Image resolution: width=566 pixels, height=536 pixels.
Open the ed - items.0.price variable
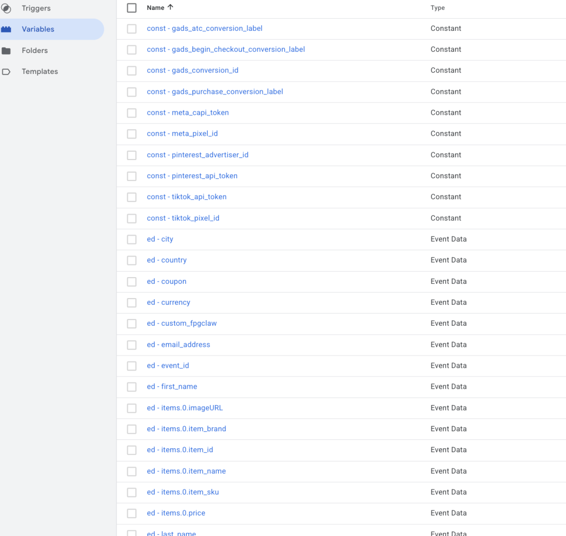click(176, 513)
